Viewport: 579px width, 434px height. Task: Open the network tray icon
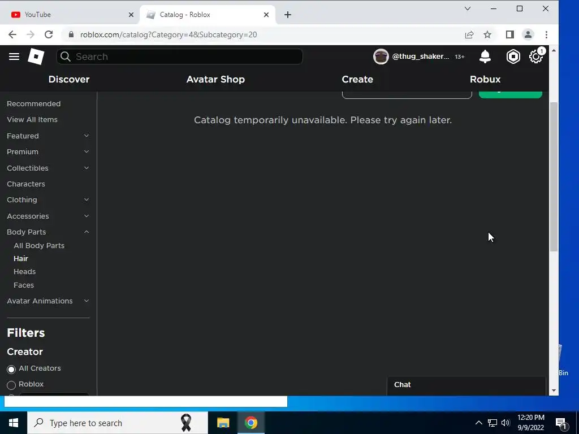tap(492, 423)
